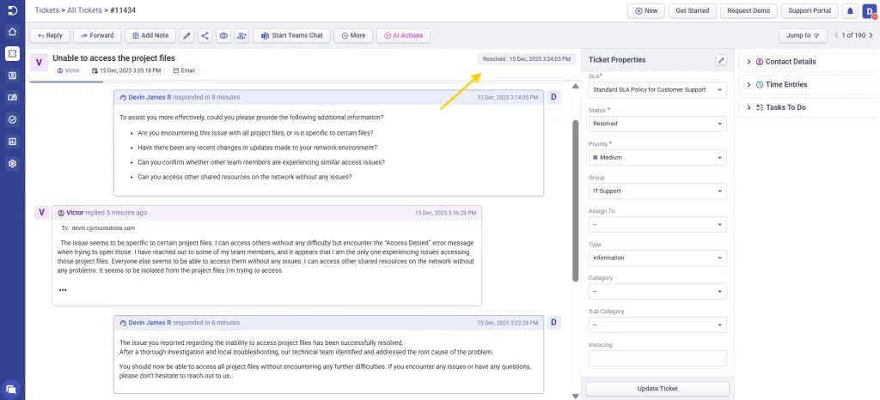The width and height of the screenshot is (880, 400).
Task: Expand Tasks To Do section
Action: coord(806,107)
